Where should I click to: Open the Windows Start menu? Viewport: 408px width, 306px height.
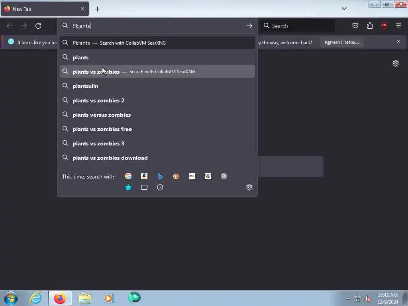tap(11, 298)
